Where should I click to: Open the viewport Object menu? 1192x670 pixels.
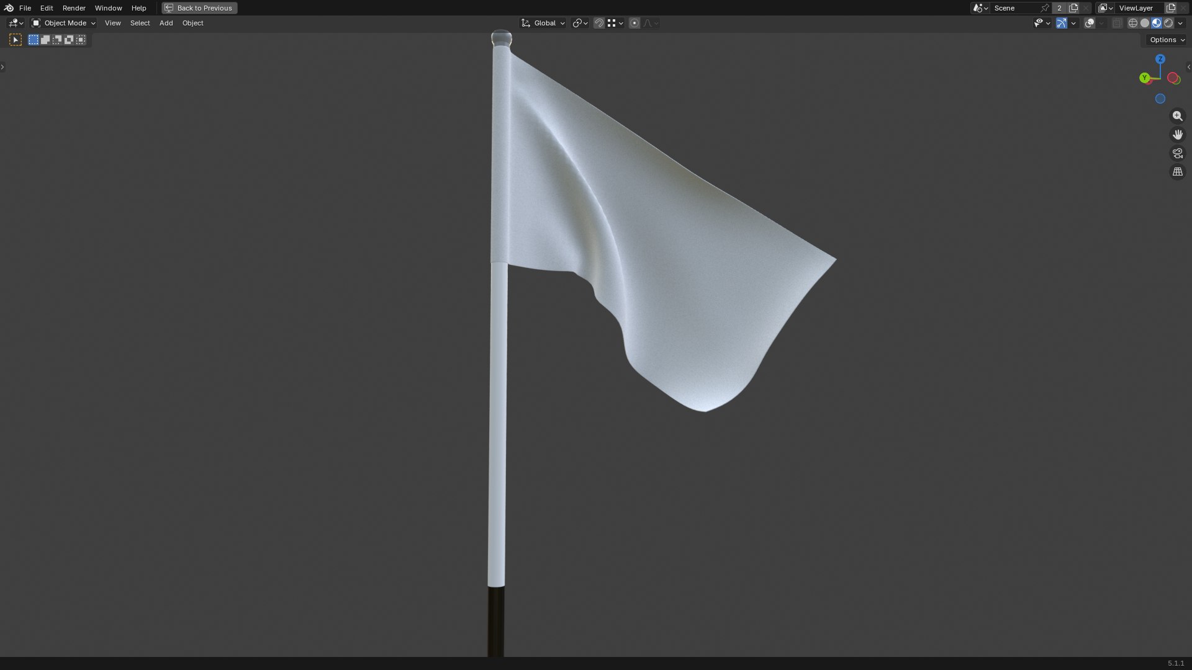[192, 23]
